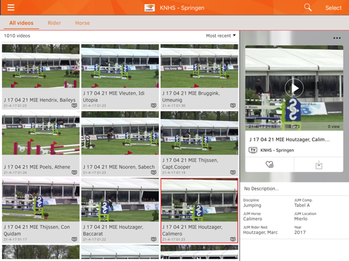The width and height of the screenshot is (349, 261).
Task: Switch to the Rider tab
Action: pyautogui.click(x=54, y=23)
